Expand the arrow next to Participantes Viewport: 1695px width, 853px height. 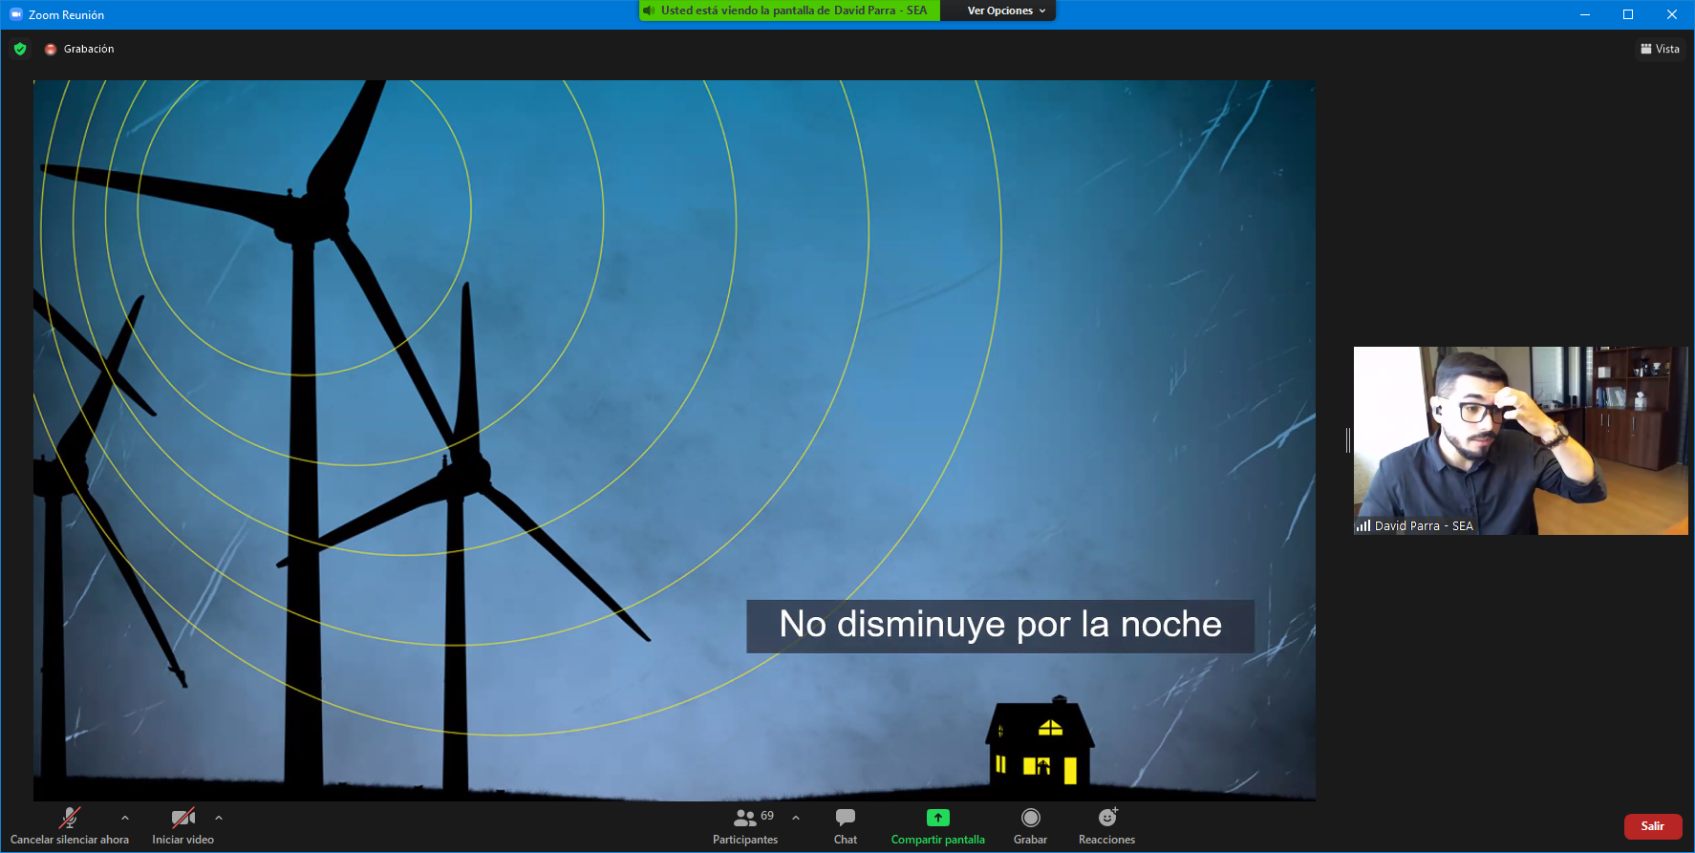click(x=796, y=818)
